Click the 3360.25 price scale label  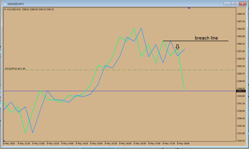(x=241, y=44)
